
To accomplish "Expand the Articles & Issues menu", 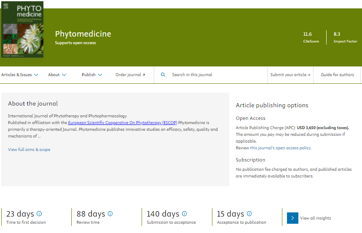I will click(20, 75).
